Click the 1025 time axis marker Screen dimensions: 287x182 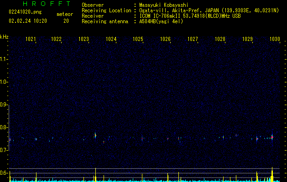(x=138, y=39)
